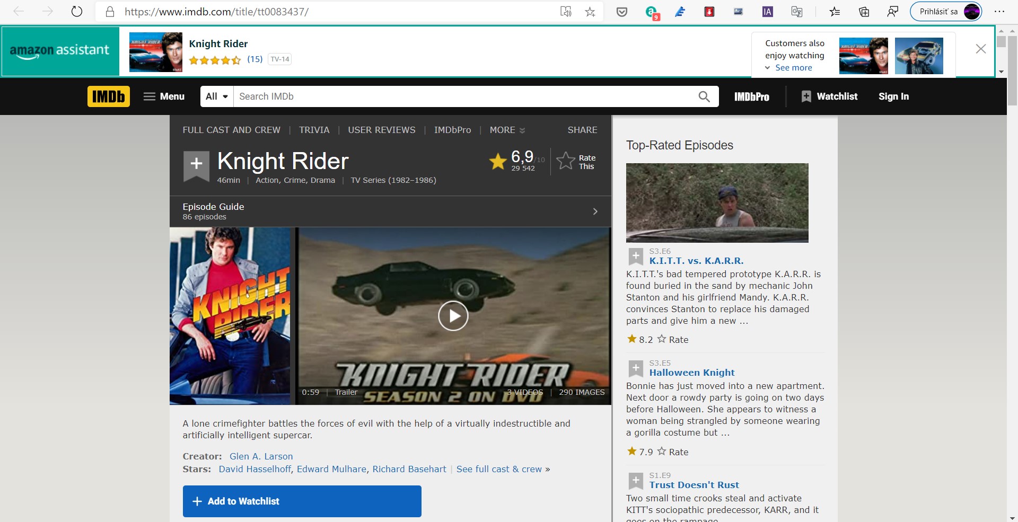Open browser settings ellipsis menu
This screenshot has width=1018, height=522.
(999, 12)
